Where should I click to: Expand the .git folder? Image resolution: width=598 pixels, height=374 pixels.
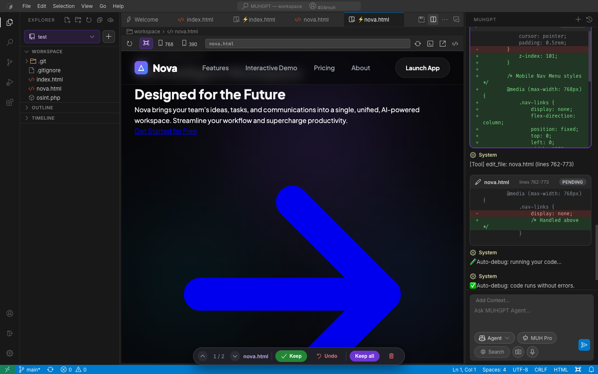(x=69, y=61)
